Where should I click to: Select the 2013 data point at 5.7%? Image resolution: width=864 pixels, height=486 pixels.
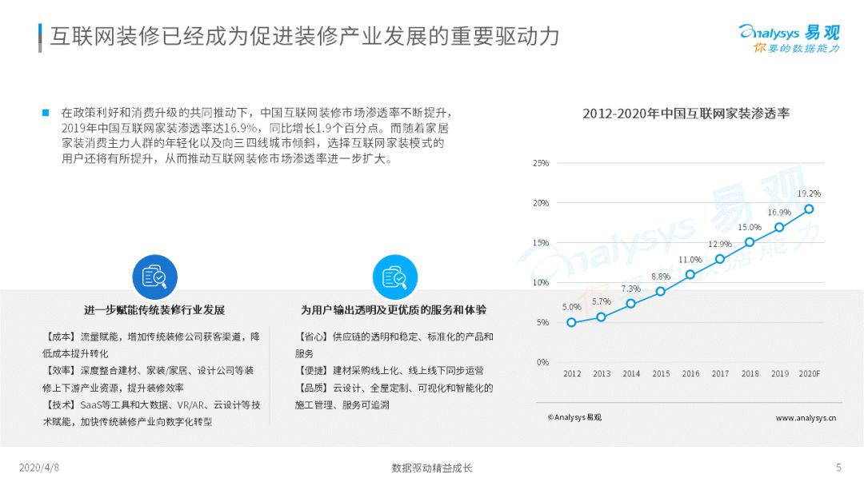pos(601,317)
